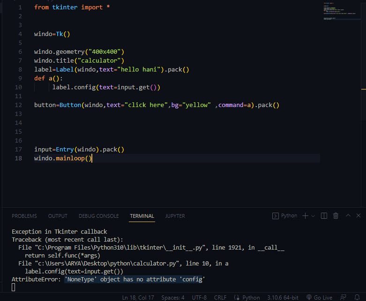Click line number 12 in the gutter
Viewport: 366px width, 301px height.
[18, 105]
